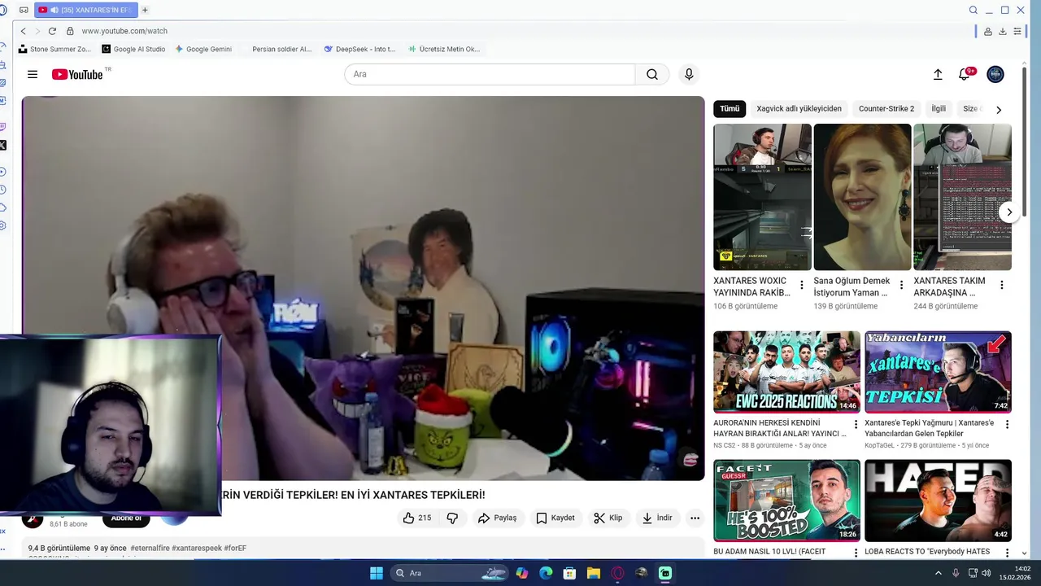Click the YouTube search magnifier button
The height and width of the screenshot is (586, 1041).
click(x=652, y=74)
